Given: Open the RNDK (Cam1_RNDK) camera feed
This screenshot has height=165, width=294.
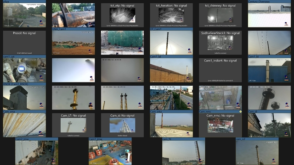Looking at the screenshot, I should tap(24, 98).
